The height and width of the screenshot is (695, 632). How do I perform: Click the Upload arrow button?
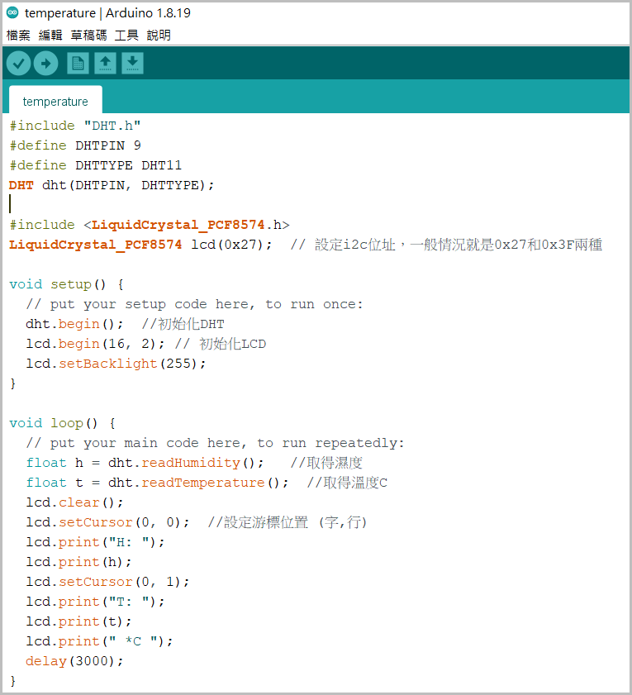pos(45,63)
